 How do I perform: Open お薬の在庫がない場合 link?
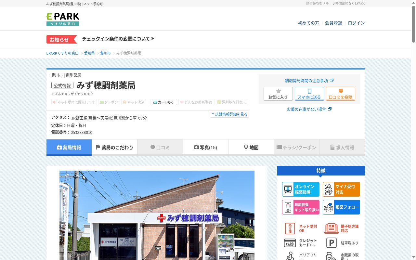click(x=309, y=109)
